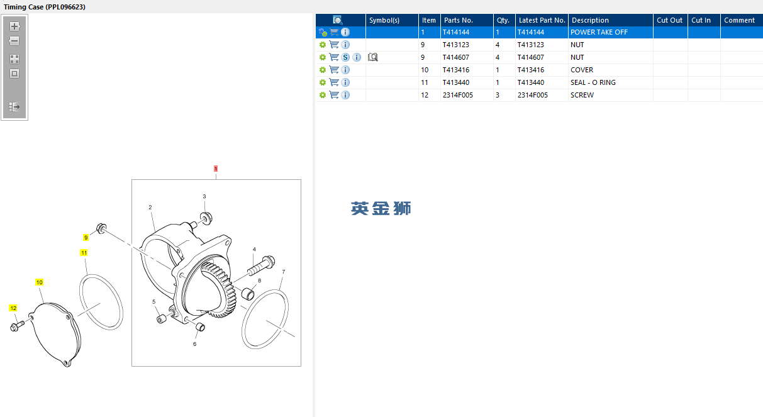Add SCREW 2314F005 to cart
Image resolution: width=763 pixels, height=417 pixels.
334,95
